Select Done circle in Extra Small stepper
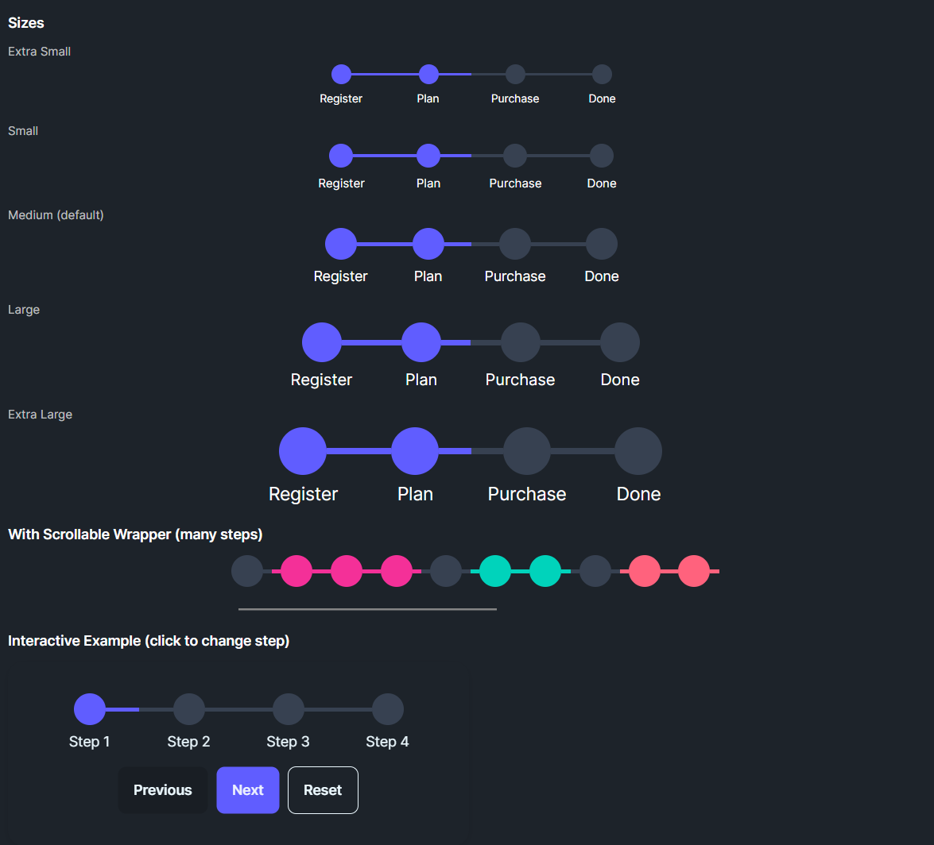 click(x=602, y=75)
